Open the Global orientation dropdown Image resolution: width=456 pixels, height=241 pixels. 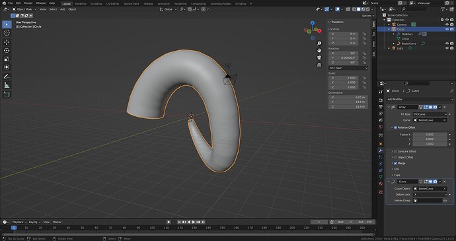click(x=169, y=9)
